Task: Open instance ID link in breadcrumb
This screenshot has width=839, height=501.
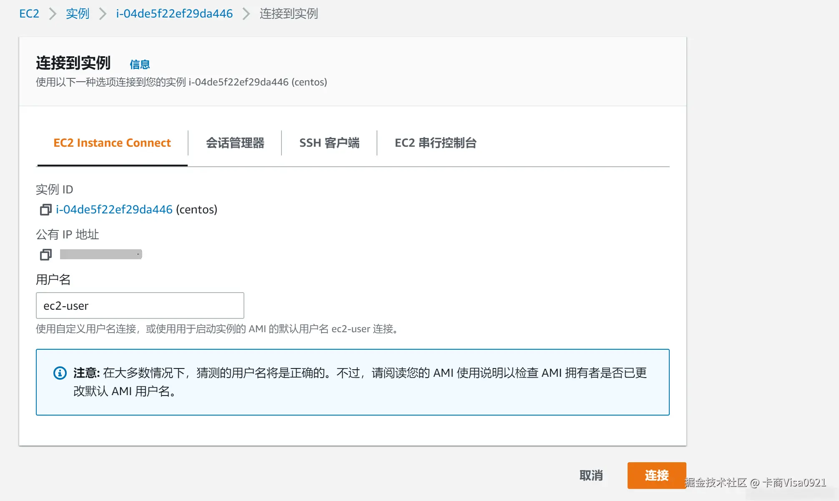Action: pyautogui.click(x=174, y=14)
